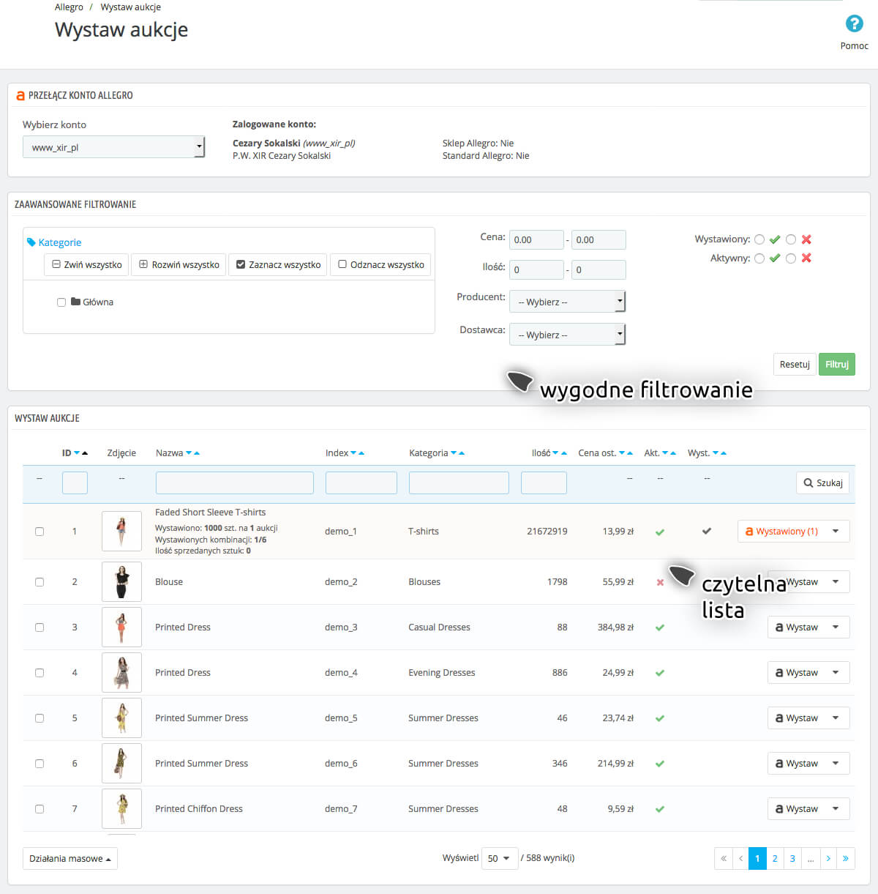The height and width of the screenshot is (894, 878).
Task: Go to previous page arrow icon
Action: (x=740, y=858)
